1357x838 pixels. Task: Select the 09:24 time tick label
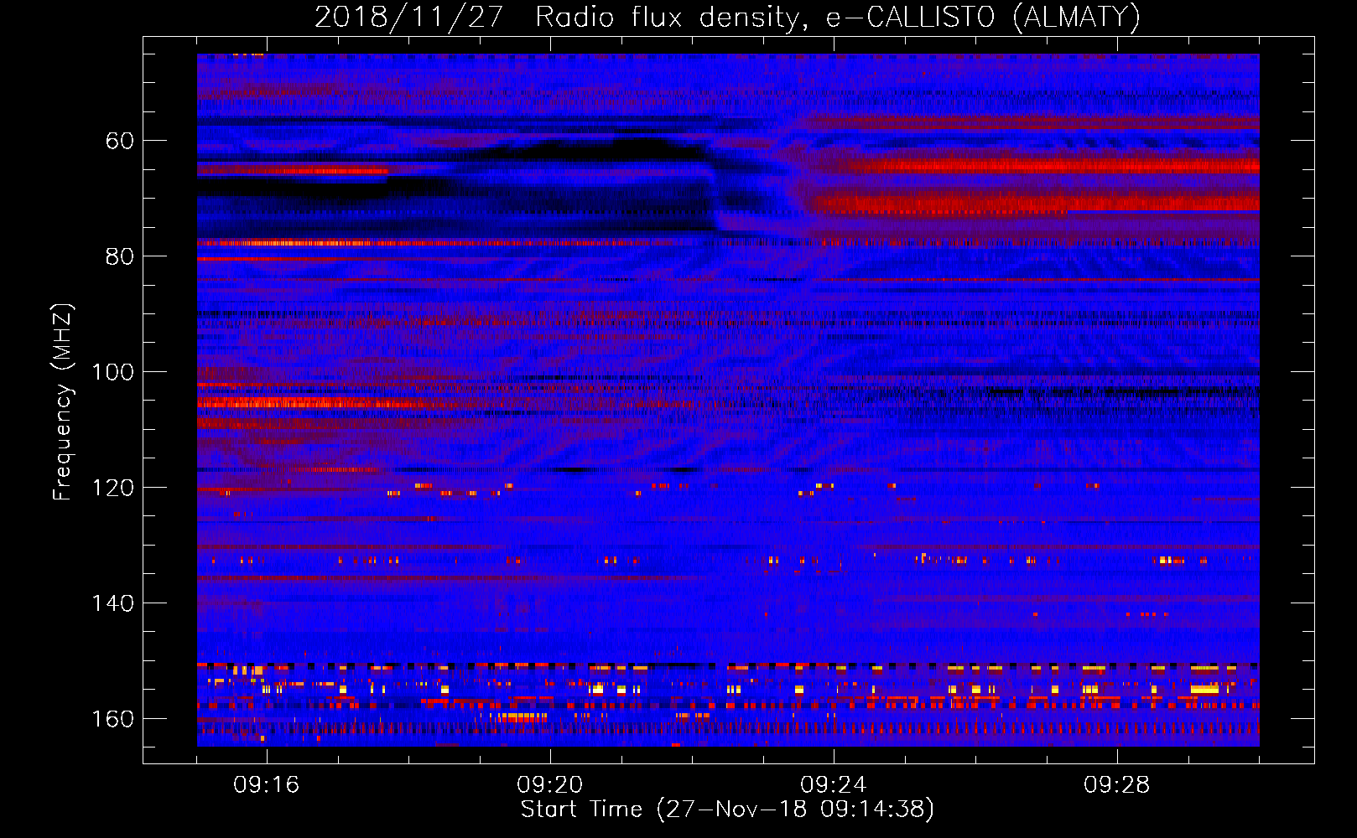point(833,785)
